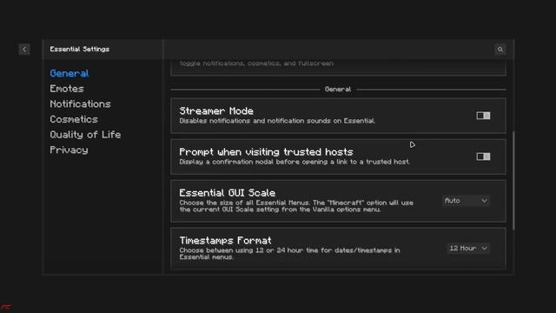556x313 pixels.
Task: Click the General section divider label
Action: pyautogui.click(x=338, y=90)
